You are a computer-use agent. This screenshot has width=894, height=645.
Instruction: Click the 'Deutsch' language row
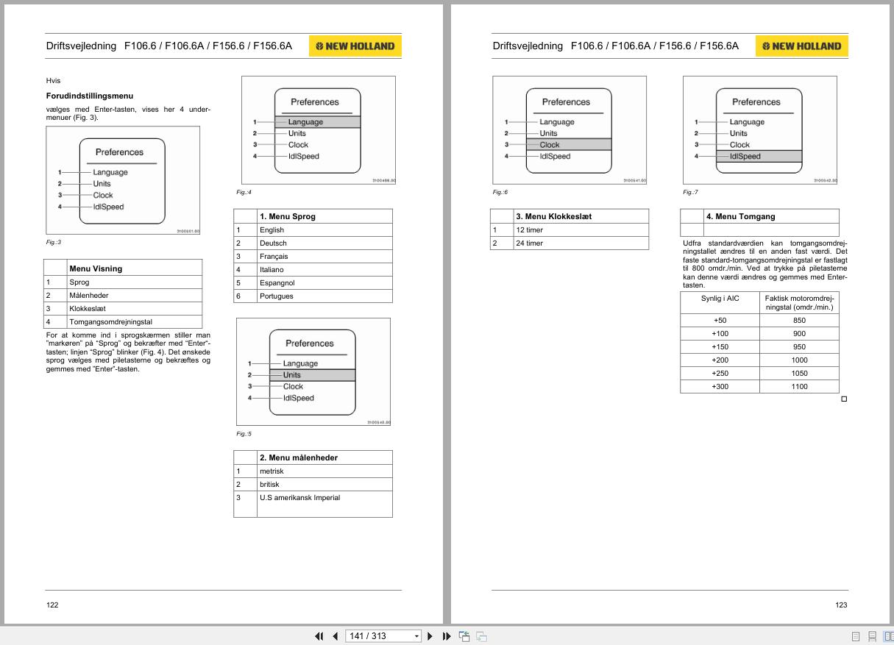[313, 243]
